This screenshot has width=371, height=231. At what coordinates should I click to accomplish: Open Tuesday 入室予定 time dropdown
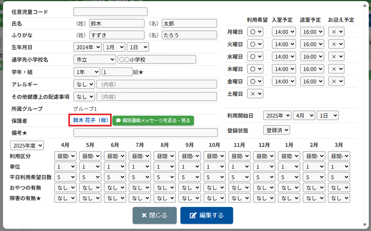(x=284, y=44)
